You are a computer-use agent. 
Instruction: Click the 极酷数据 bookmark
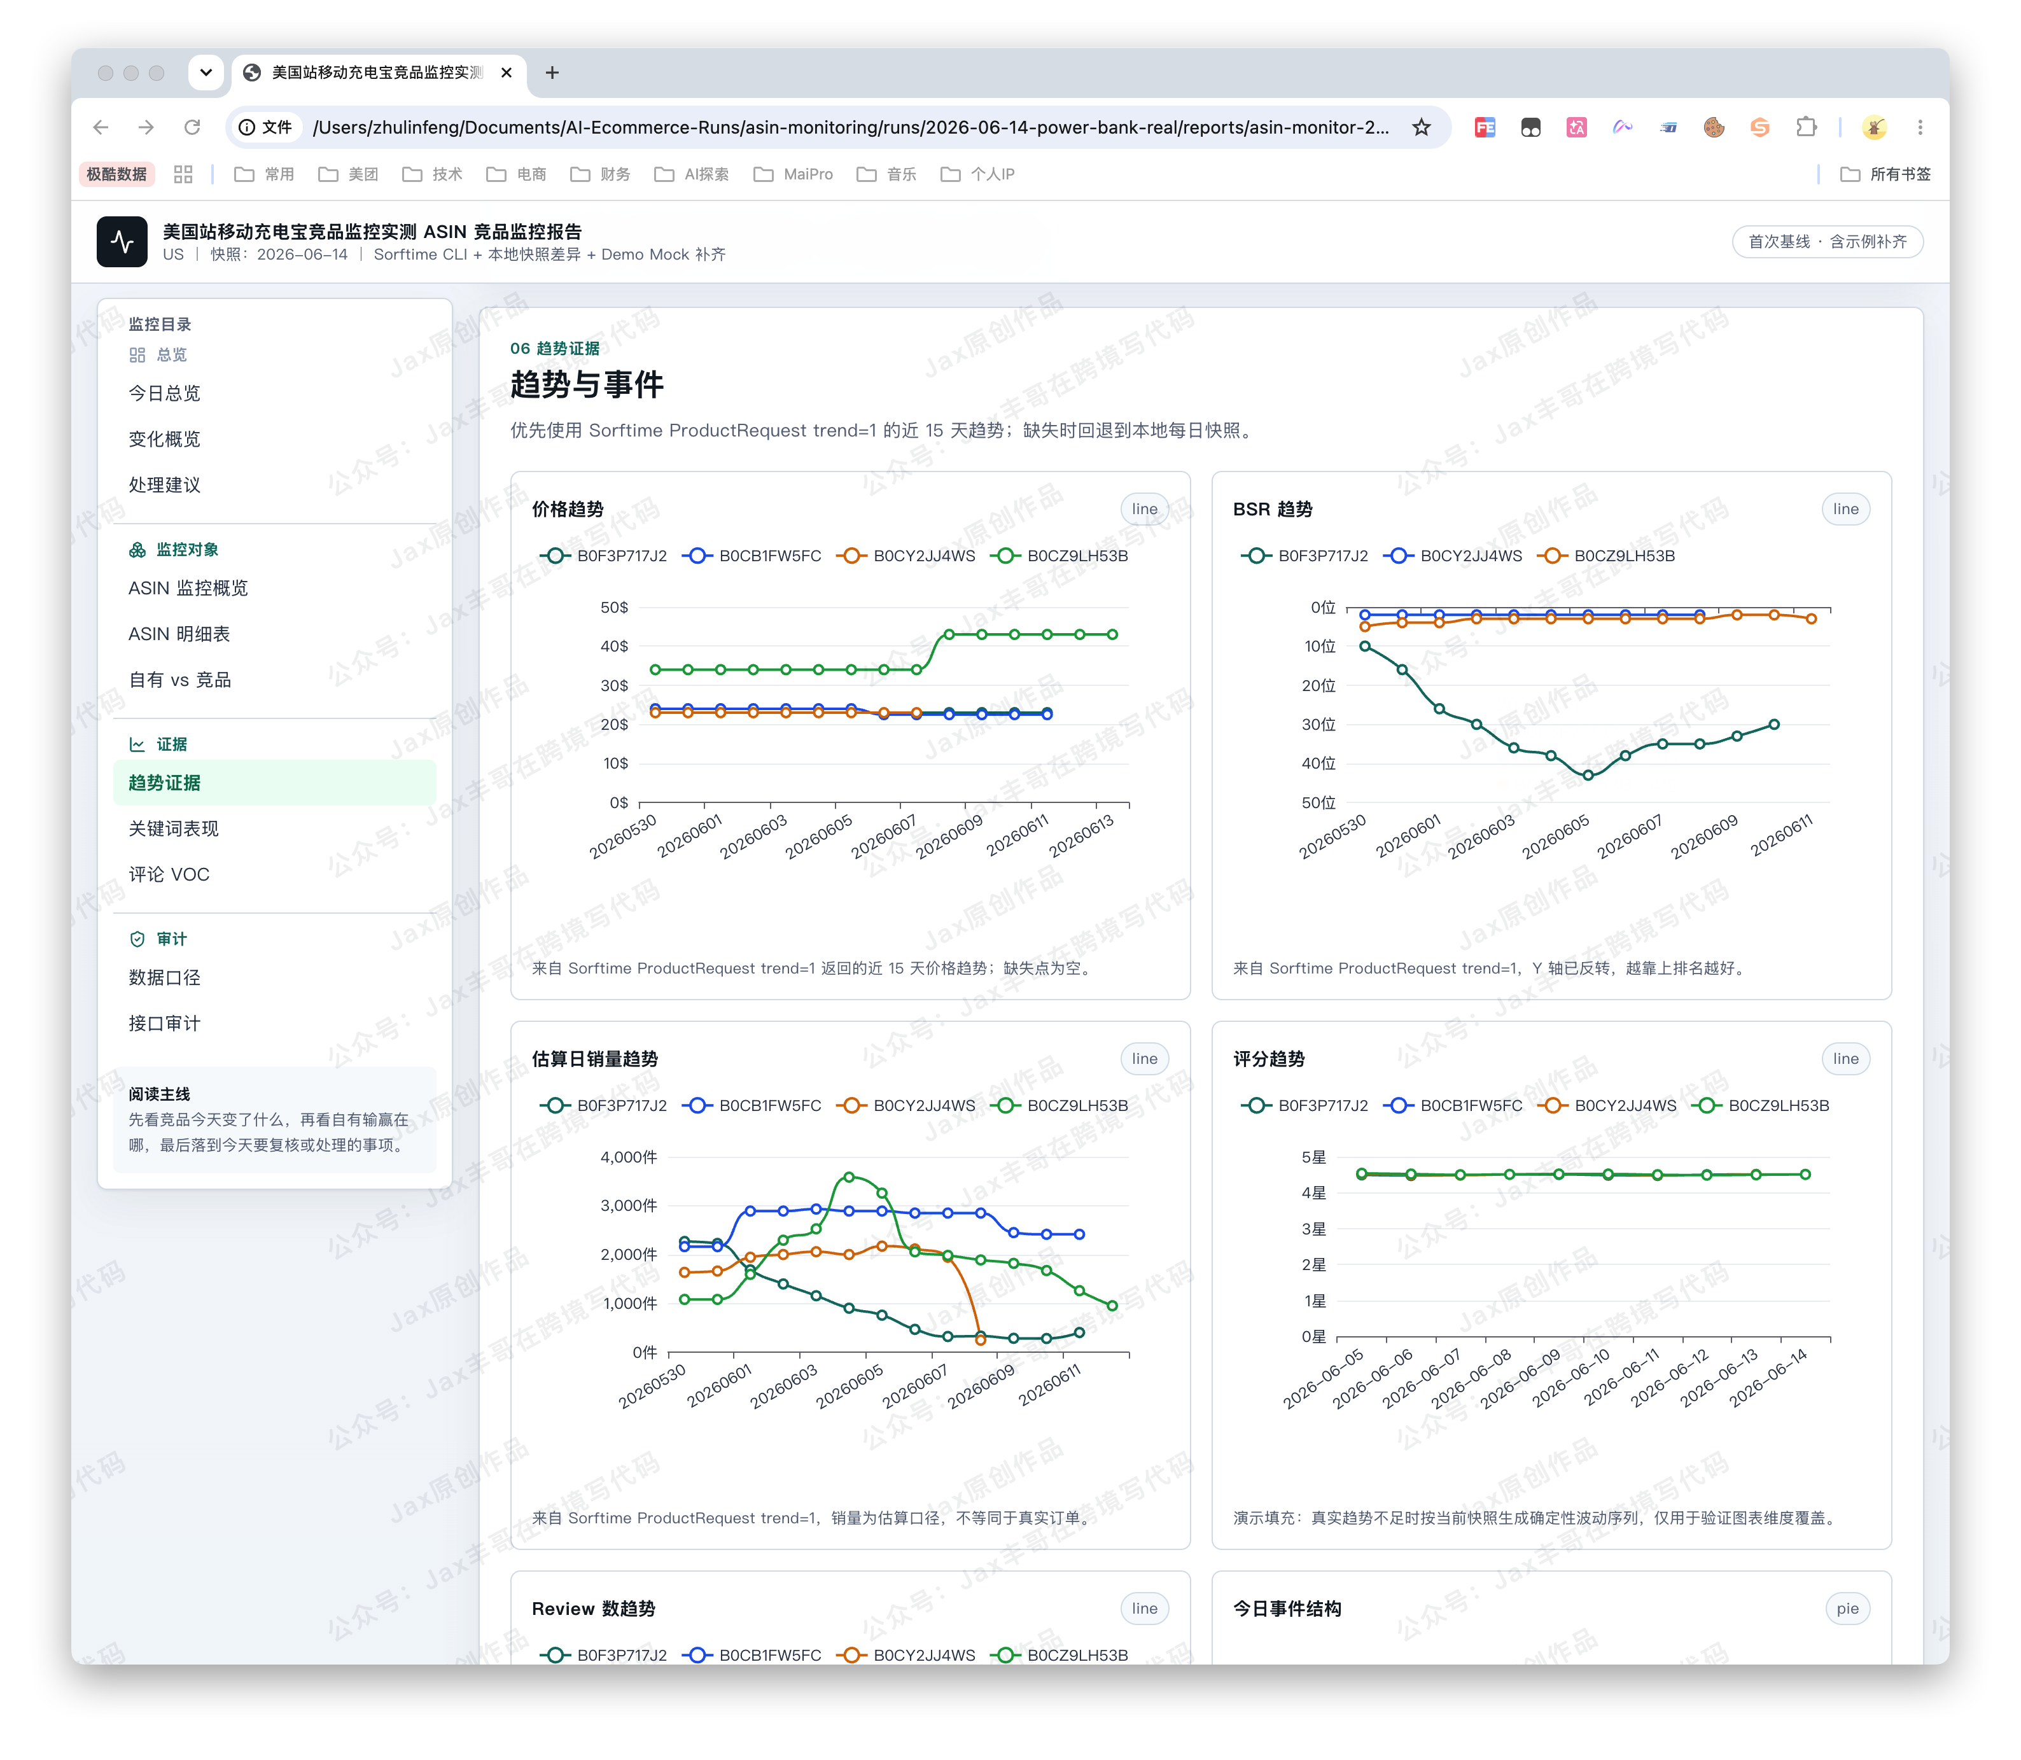[x=117, y=174]
